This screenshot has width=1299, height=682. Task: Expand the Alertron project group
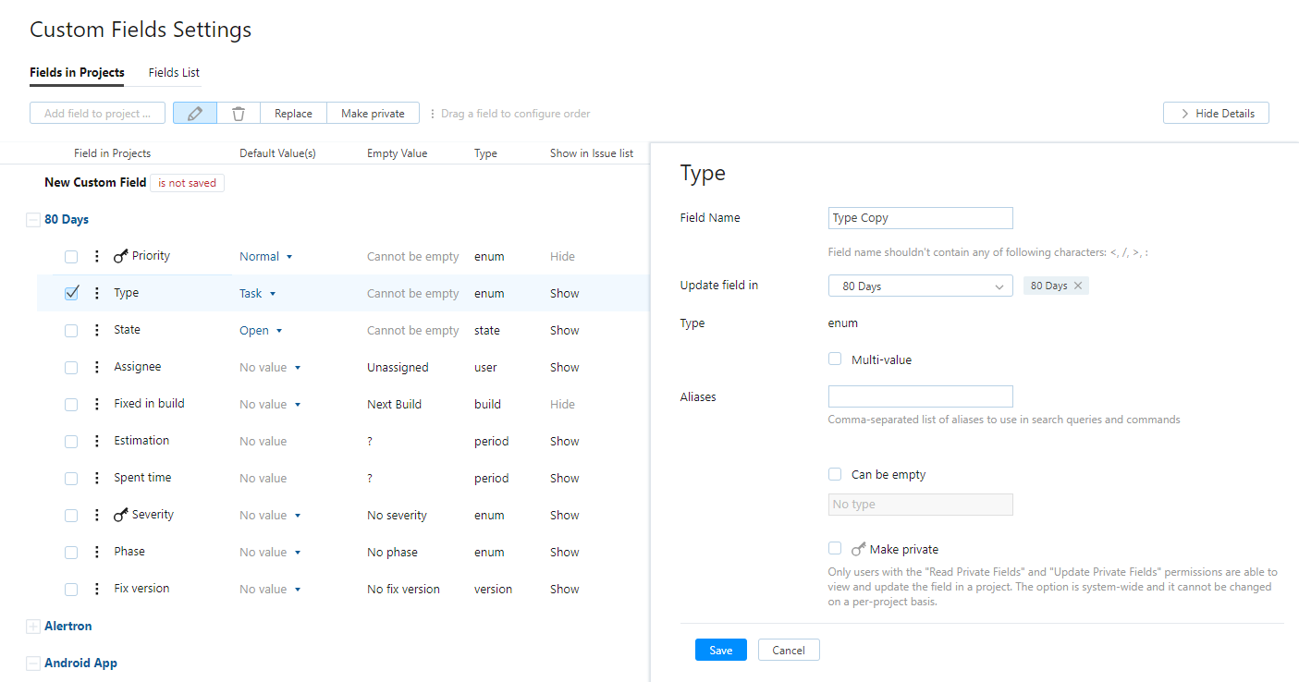coord(33,627)
